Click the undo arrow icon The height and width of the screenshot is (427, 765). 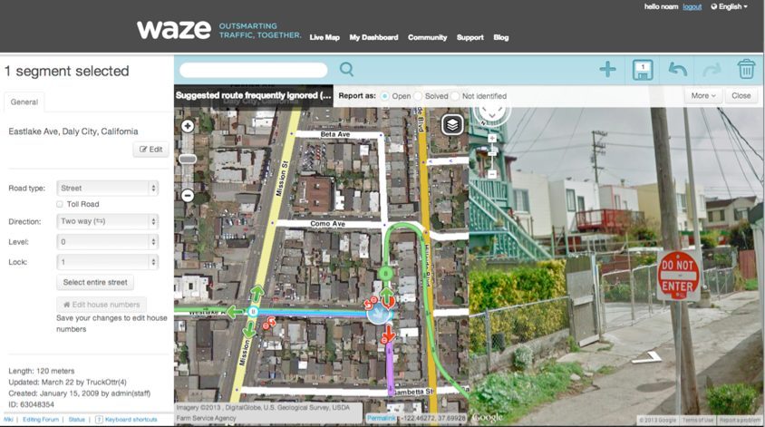click(677, 70)
